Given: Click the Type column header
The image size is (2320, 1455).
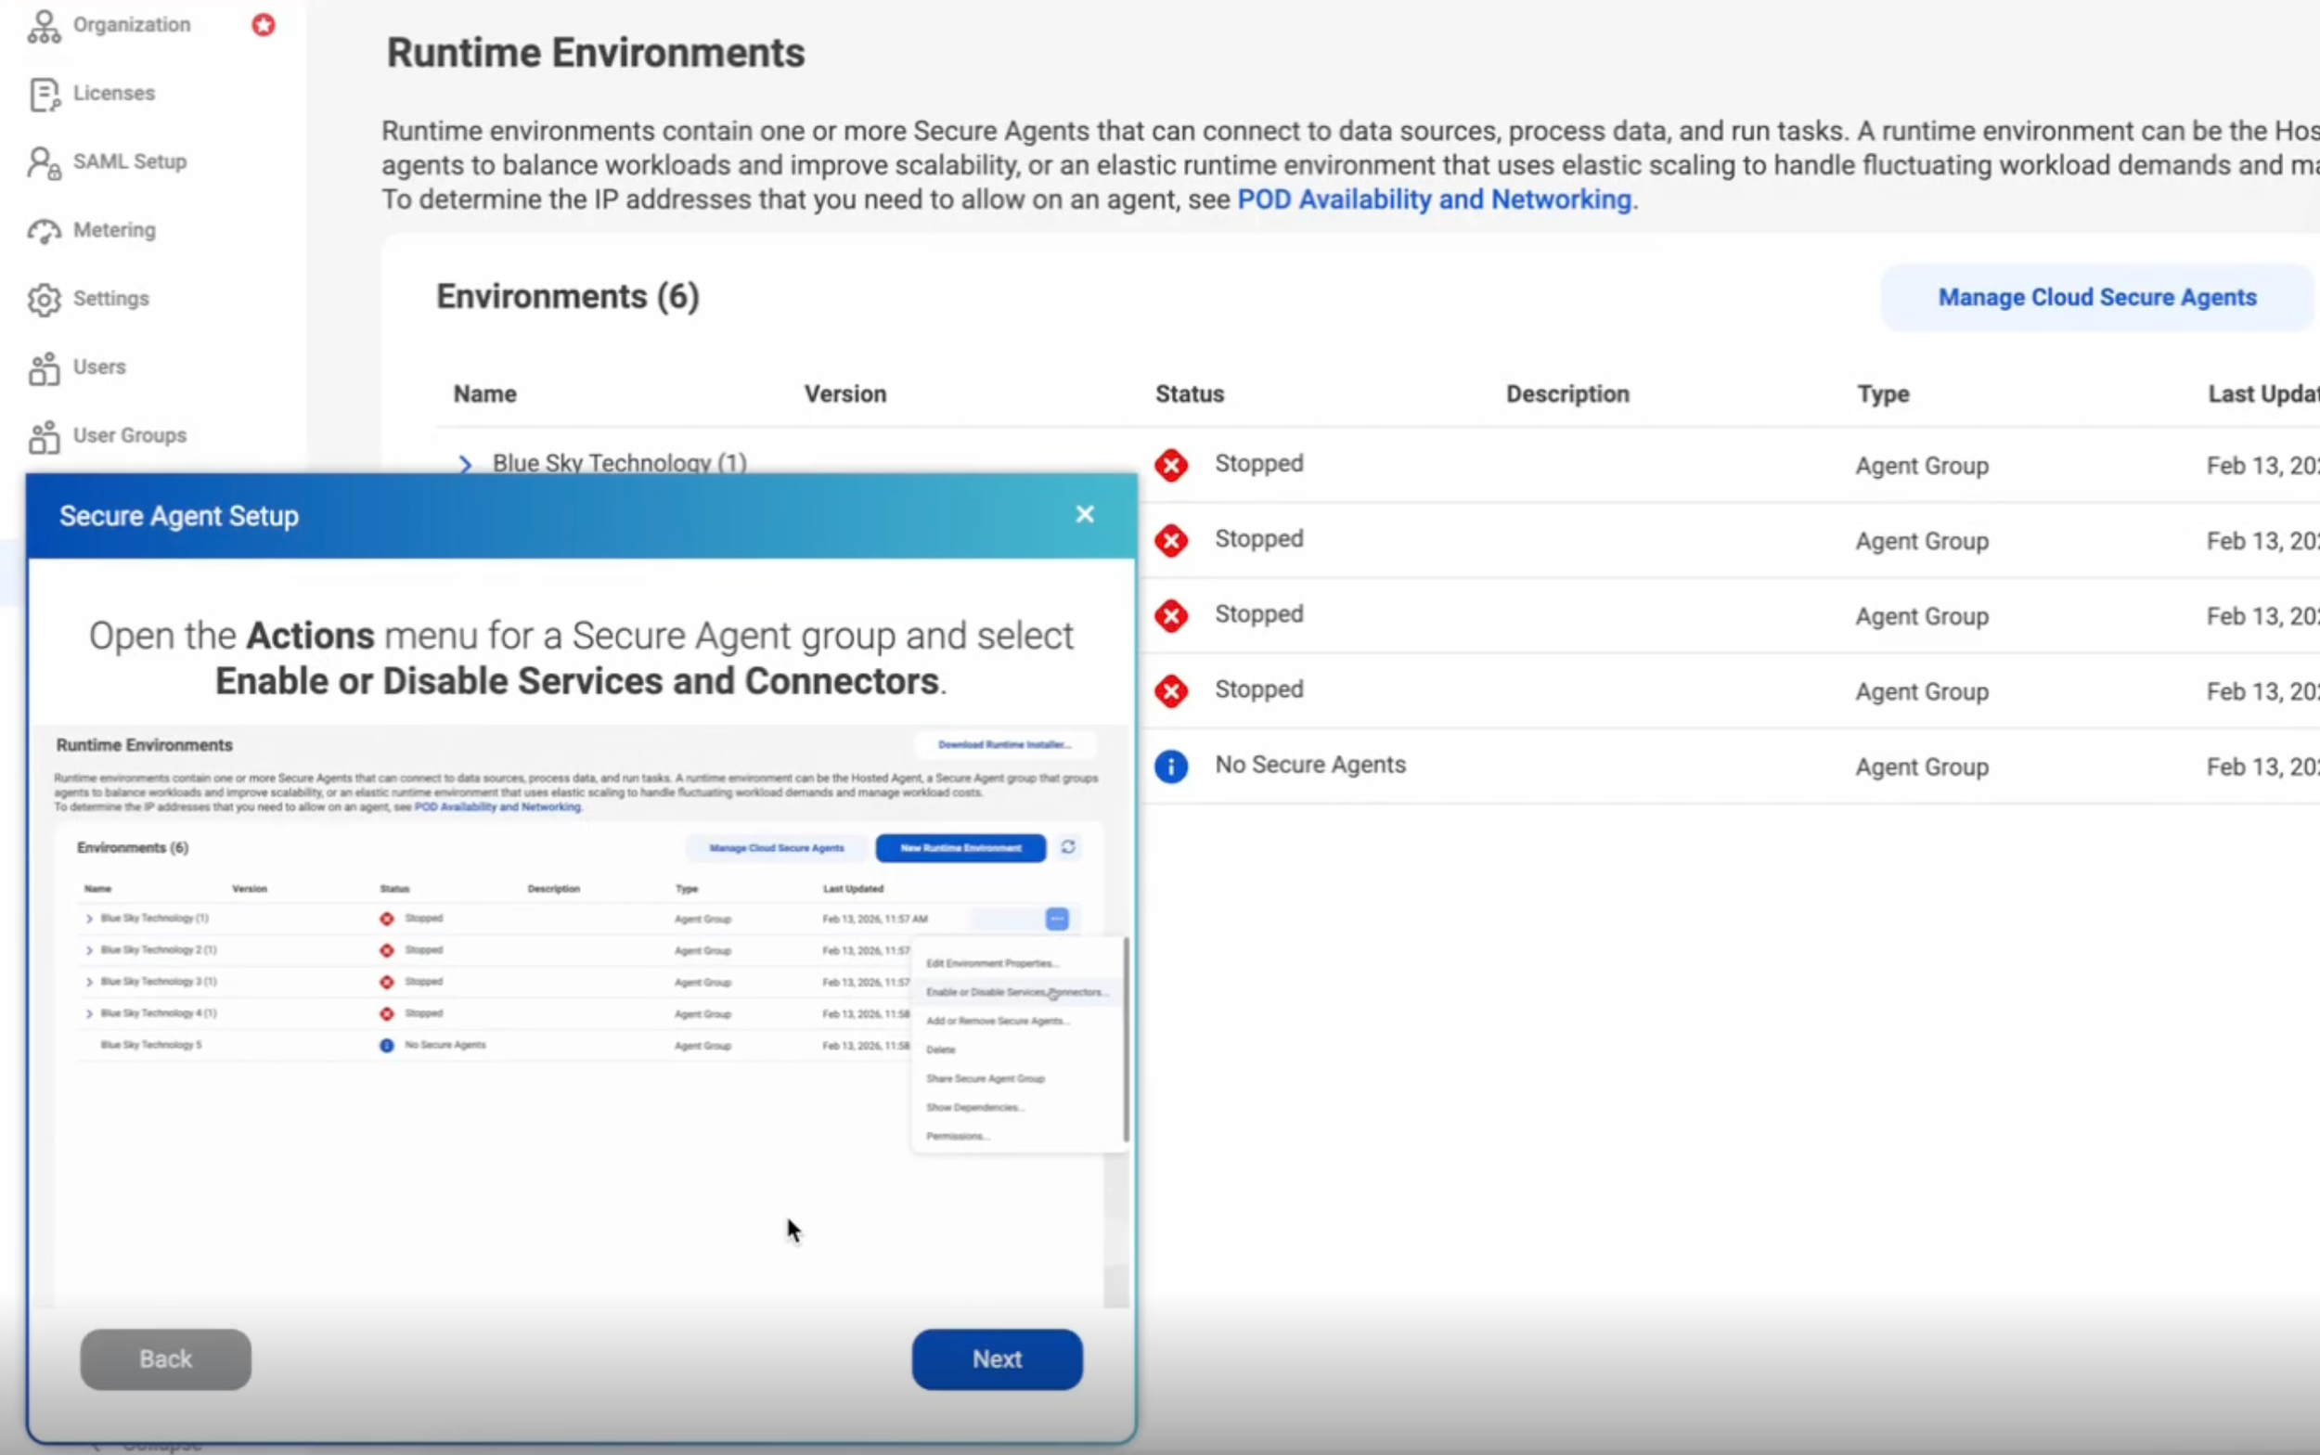Looking at the screenshot, I should pos(1882,393).
